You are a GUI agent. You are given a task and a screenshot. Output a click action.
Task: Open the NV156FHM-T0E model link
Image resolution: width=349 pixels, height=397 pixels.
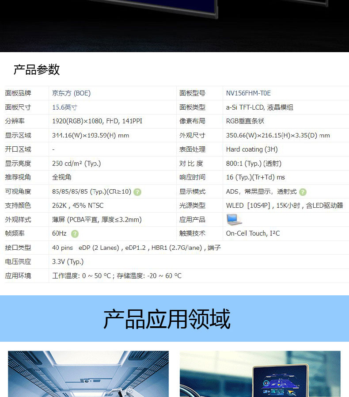[248, 93]
